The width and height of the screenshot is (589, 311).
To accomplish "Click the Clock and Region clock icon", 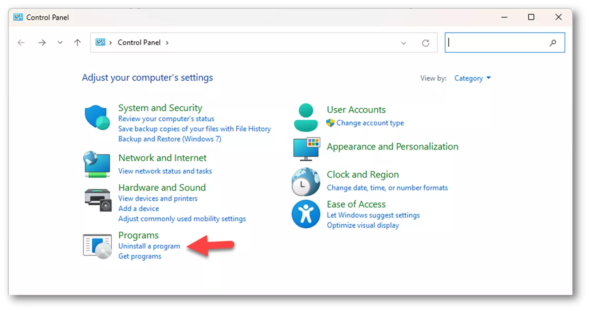I will (305, 181).
